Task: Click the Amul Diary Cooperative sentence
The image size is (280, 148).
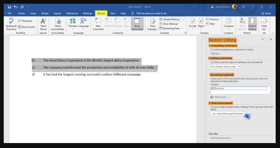Action: click(x=91, y=60)
